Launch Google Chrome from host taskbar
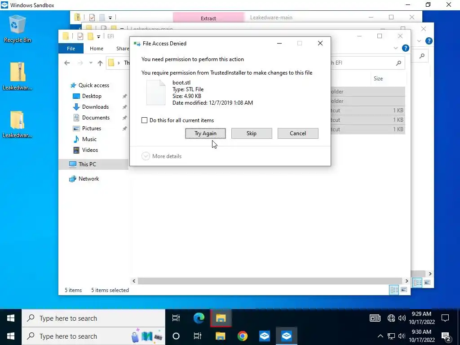Viewport: 460px width, 345px height. coord(242,336)
